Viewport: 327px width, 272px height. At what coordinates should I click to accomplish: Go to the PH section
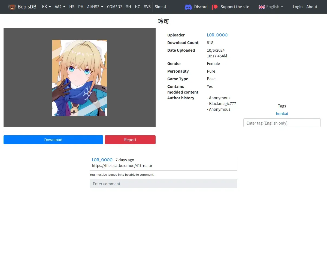pyautogui.click(x=81, y=7)
